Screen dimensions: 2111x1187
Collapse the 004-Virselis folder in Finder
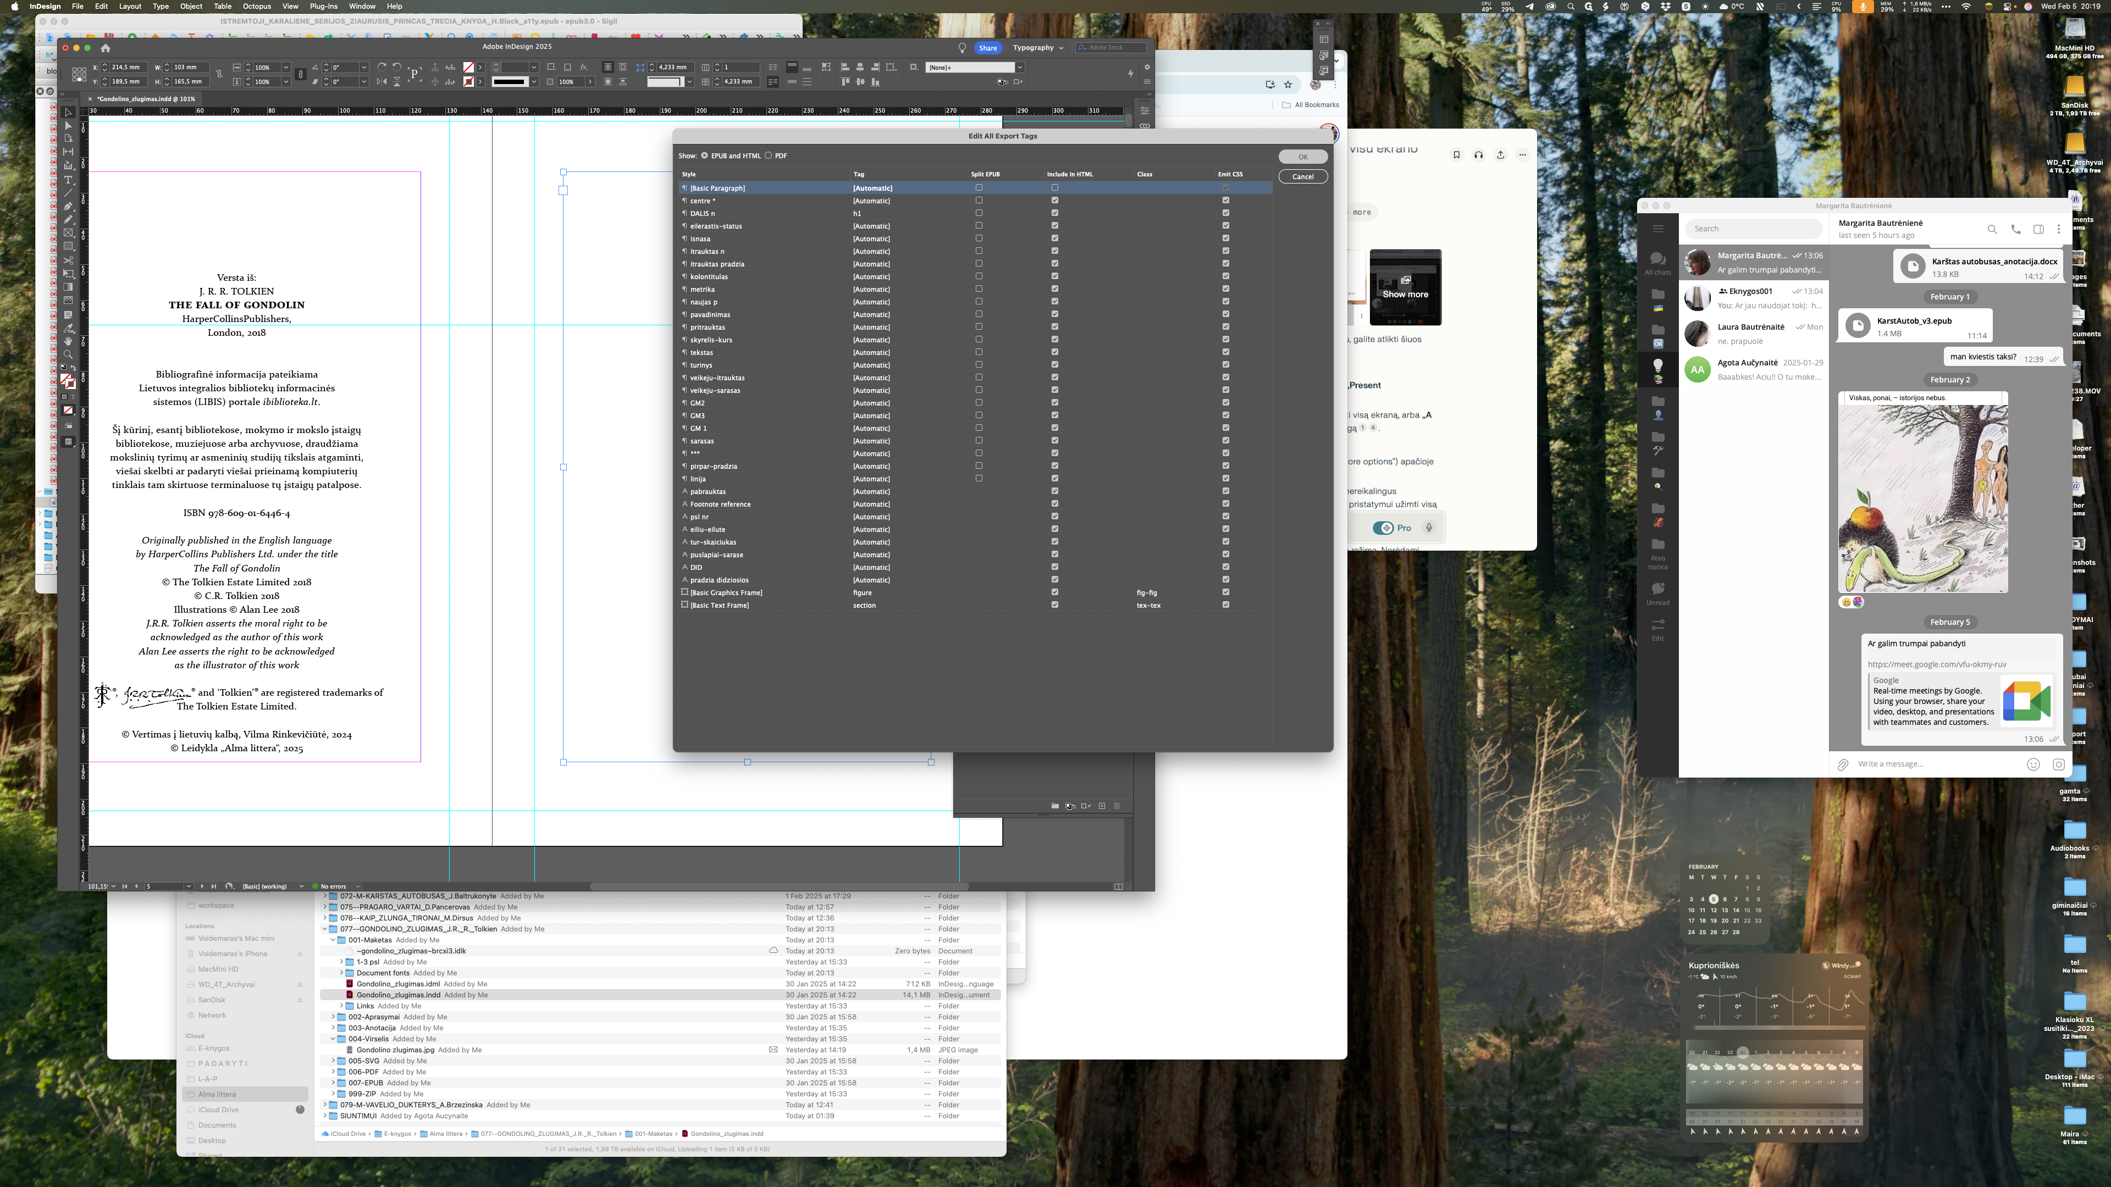pyautogui.click(x=334, y=1039)
